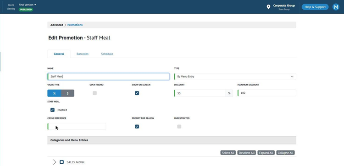Switch to the Barcodes tab
344x166 pixels.
(83, 54)
